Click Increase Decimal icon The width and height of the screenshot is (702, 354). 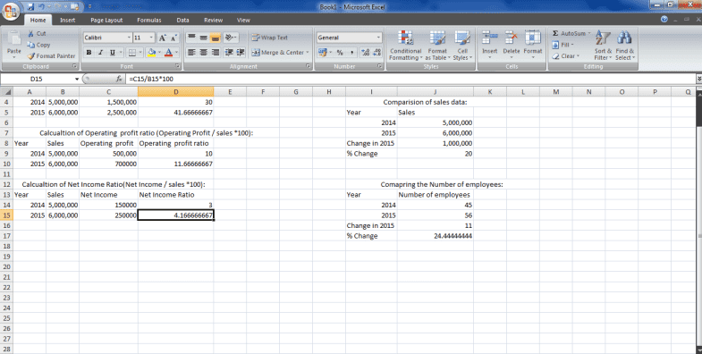tap(366, 53)
